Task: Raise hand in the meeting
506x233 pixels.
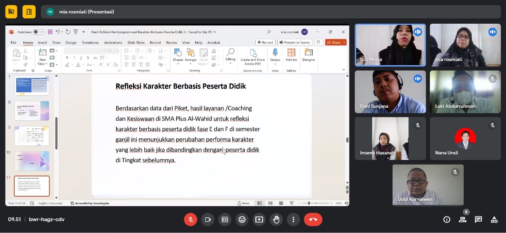Action: click(276, 220)
